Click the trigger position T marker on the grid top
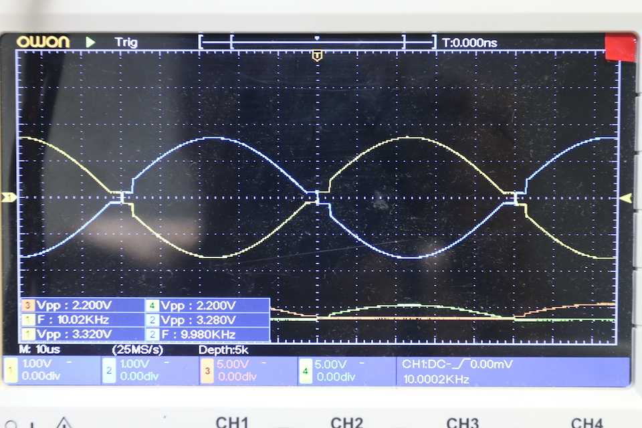The height and width of the screenshot is (428, 642). click(x=317, y=56)
